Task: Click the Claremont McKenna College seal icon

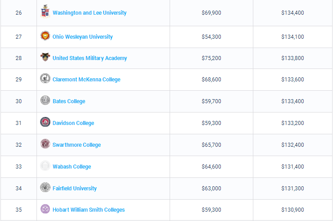Action: [45, 79]
